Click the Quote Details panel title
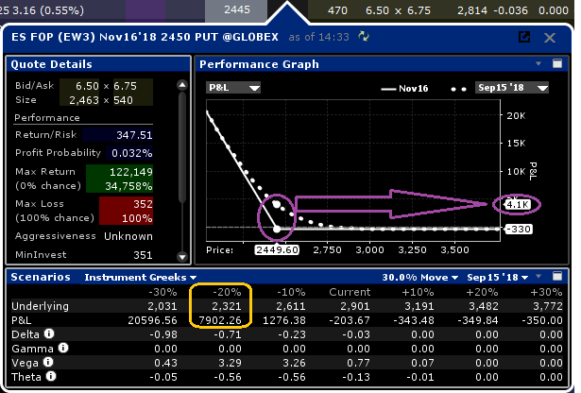 (52, 64)
